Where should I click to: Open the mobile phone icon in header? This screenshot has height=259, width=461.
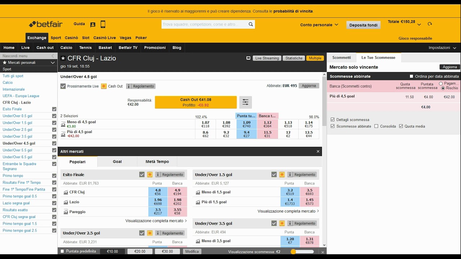(x=103, y=24)
